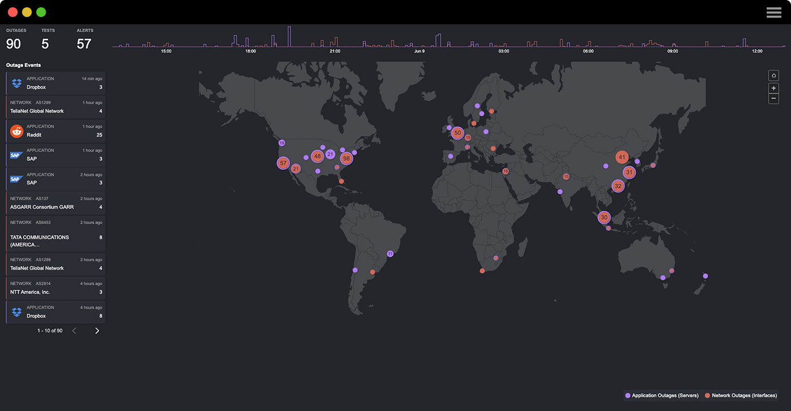Toggle Application Outages (Servers) legend
Image resolution: width=791 pixels, height=411 pixels.
click(662, 395)
